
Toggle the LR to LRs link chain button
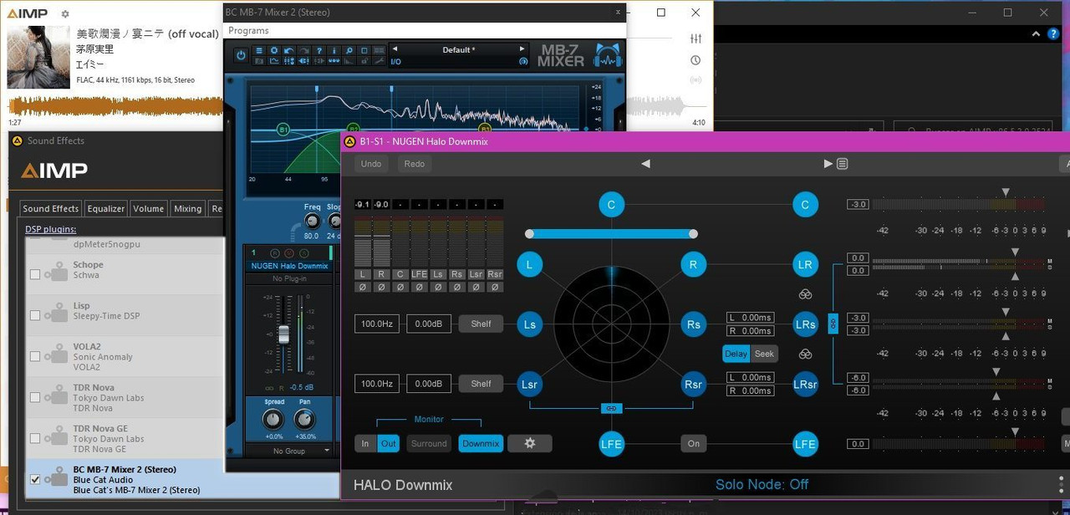tap(833, 324)
